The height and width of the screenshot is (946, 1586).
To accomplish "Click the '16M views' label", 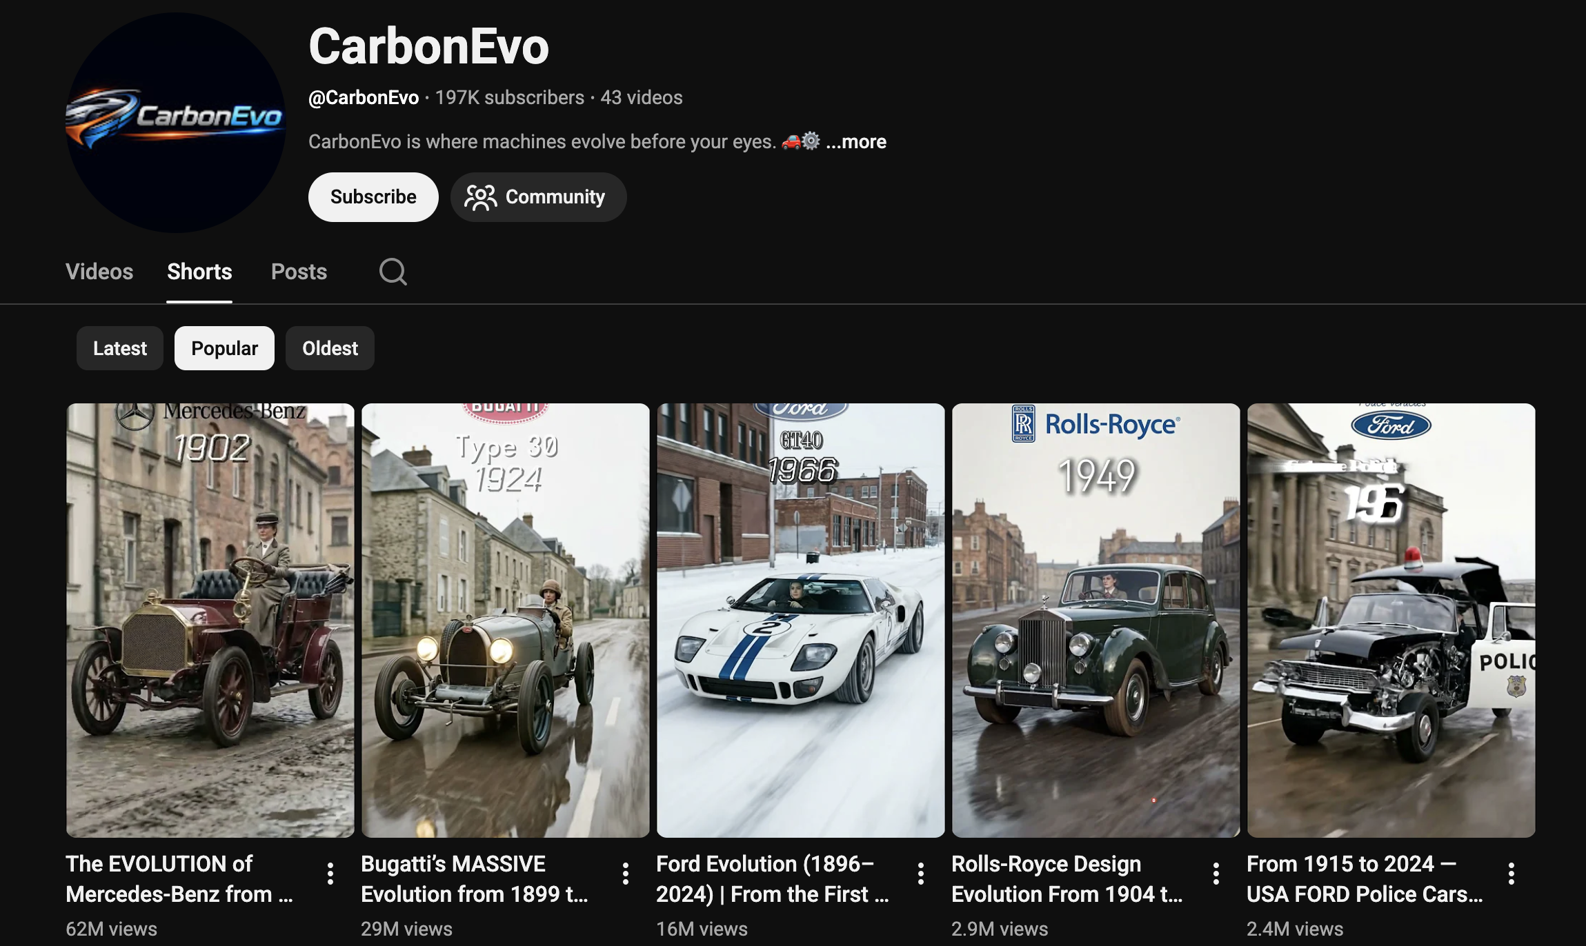I will tap(702, 929).
